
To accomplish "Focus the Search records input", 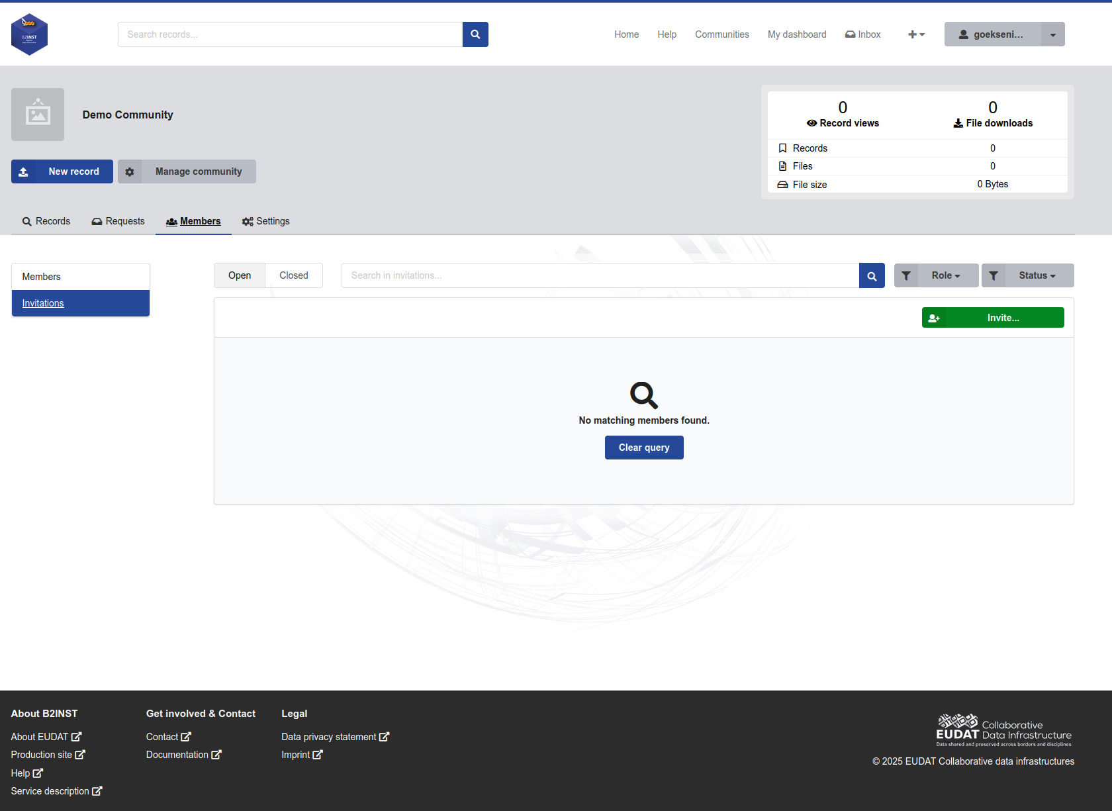I will (290, 34).
